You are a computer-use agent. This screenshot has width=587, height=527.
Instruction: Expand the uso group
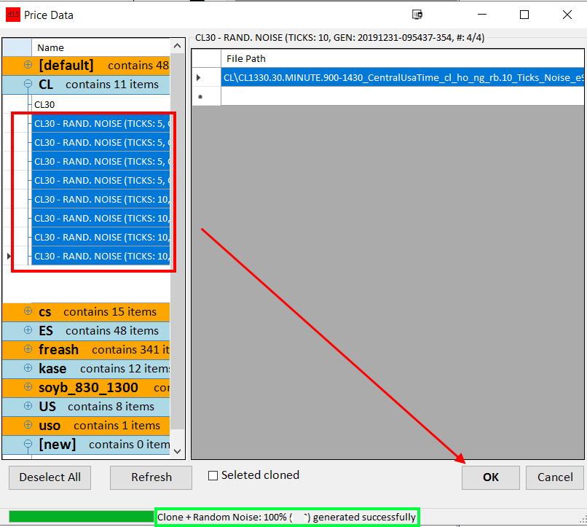[28, 425]
